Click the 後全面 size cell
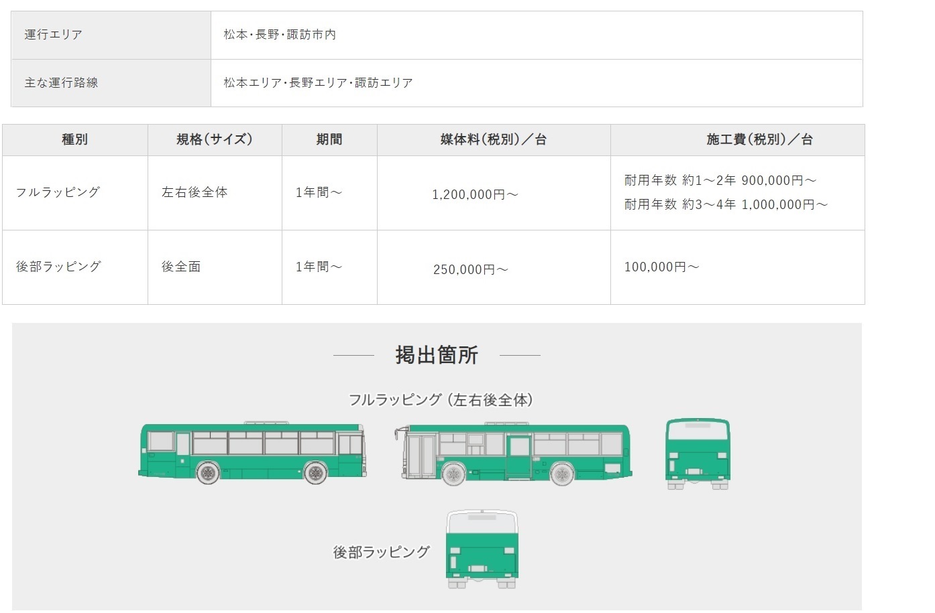Image resolution: width=935 pixels, height=613 pixels. coord(181,267)
